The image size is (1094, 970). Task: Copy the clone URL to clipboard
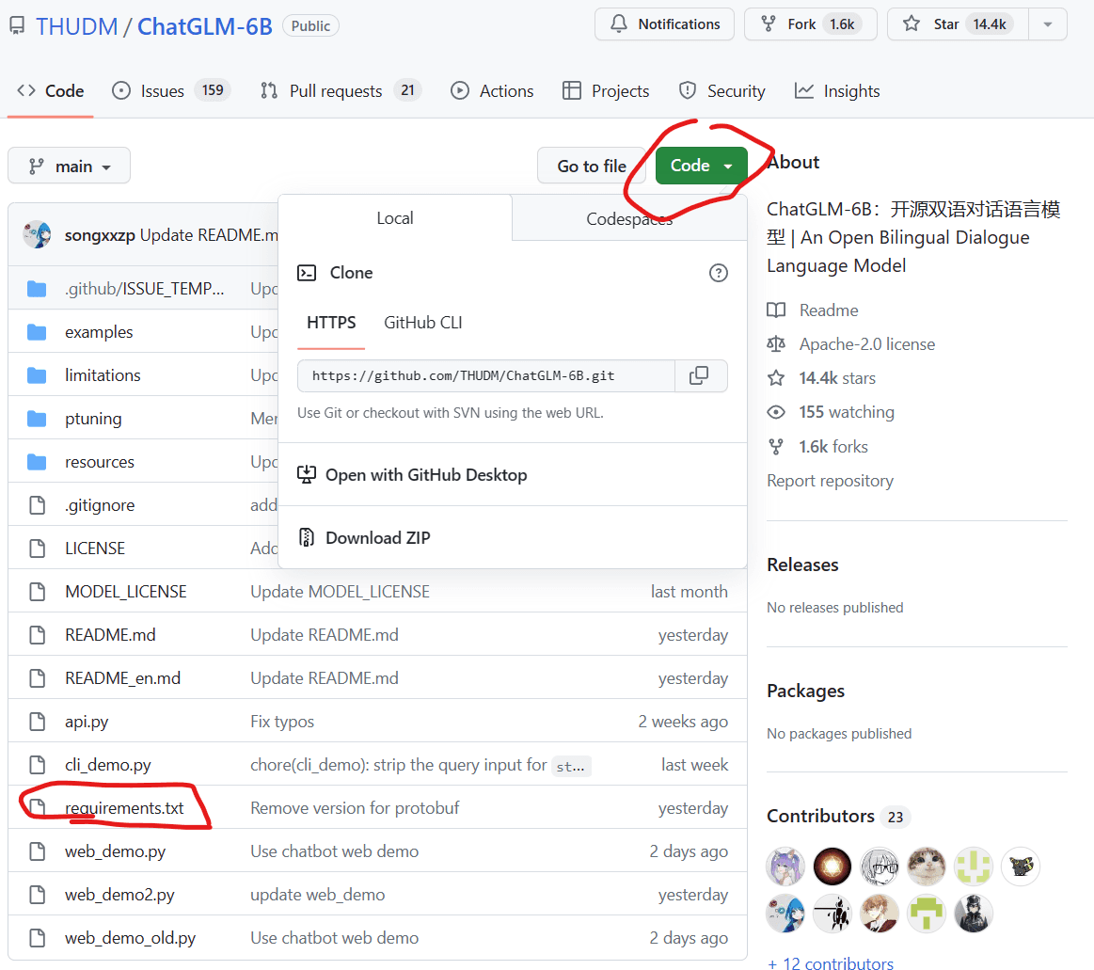700,375
